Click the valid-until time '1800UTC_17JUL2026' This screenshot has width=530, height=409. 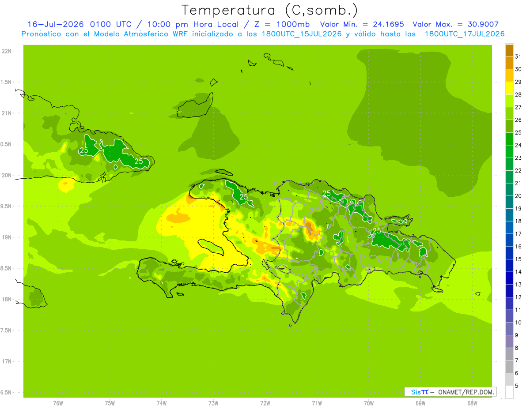[x=464, y=34]
